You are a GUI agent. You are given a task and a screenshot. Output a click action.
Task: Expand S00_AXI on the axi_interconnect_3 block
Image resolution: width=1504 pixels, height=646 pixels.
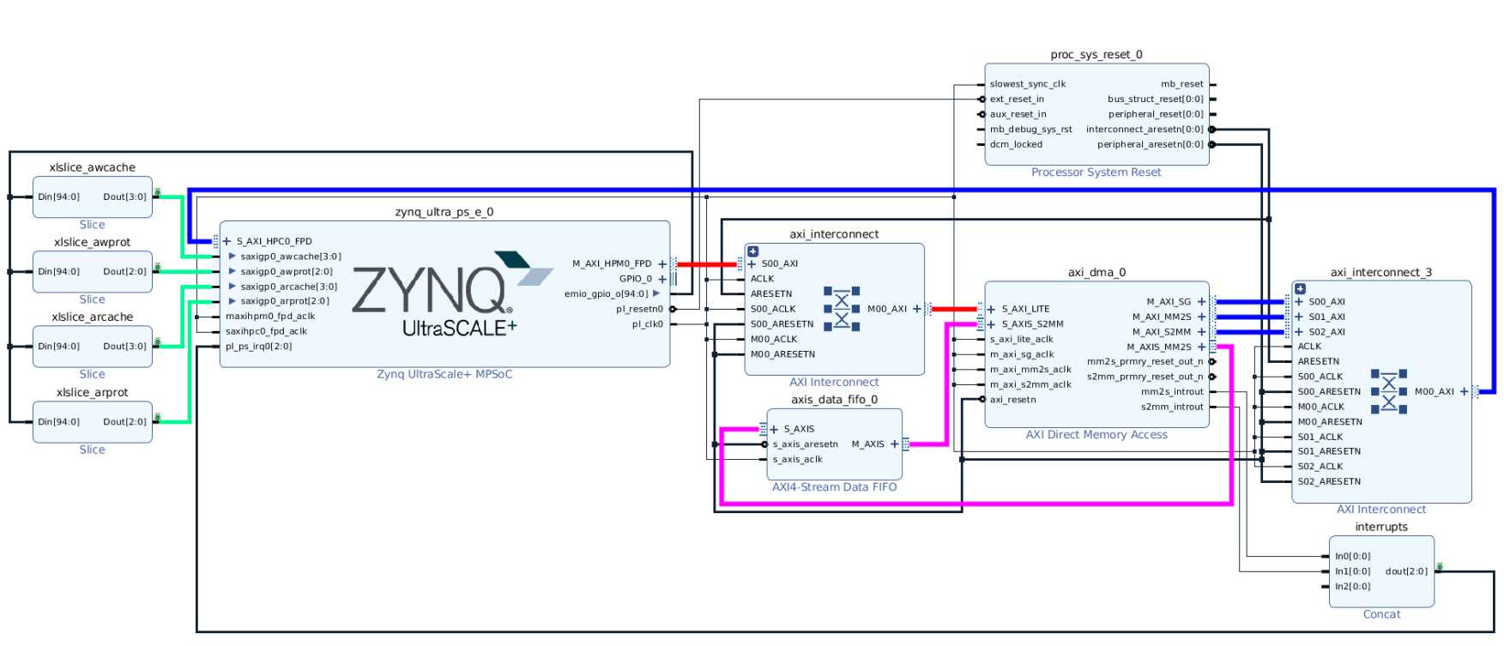tap(1299, 302)
